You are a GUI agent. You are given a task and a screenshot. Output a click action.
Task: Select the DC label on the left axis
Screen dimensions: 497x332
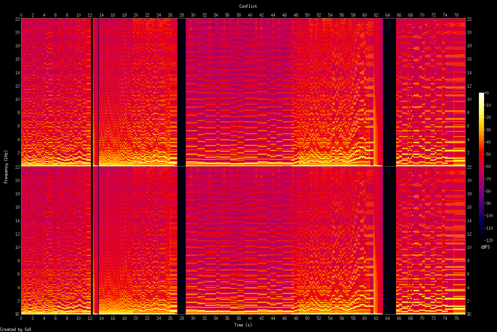coord(17,314)
